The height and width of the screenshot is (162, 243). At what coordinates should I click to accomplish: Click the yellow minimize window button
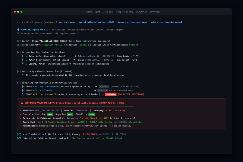point(18,12)
